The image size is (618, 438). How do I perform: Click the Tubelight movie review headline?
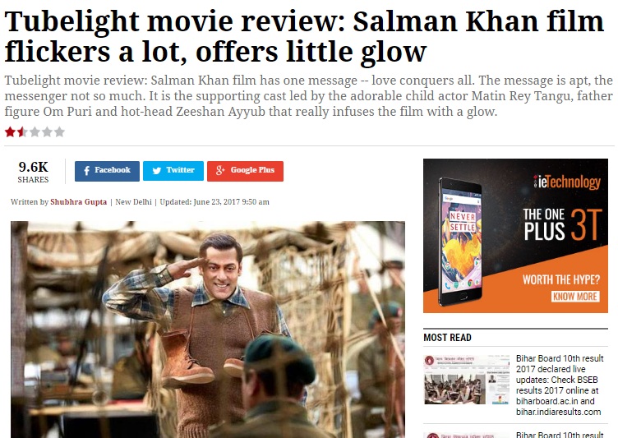tap(304, 37)
